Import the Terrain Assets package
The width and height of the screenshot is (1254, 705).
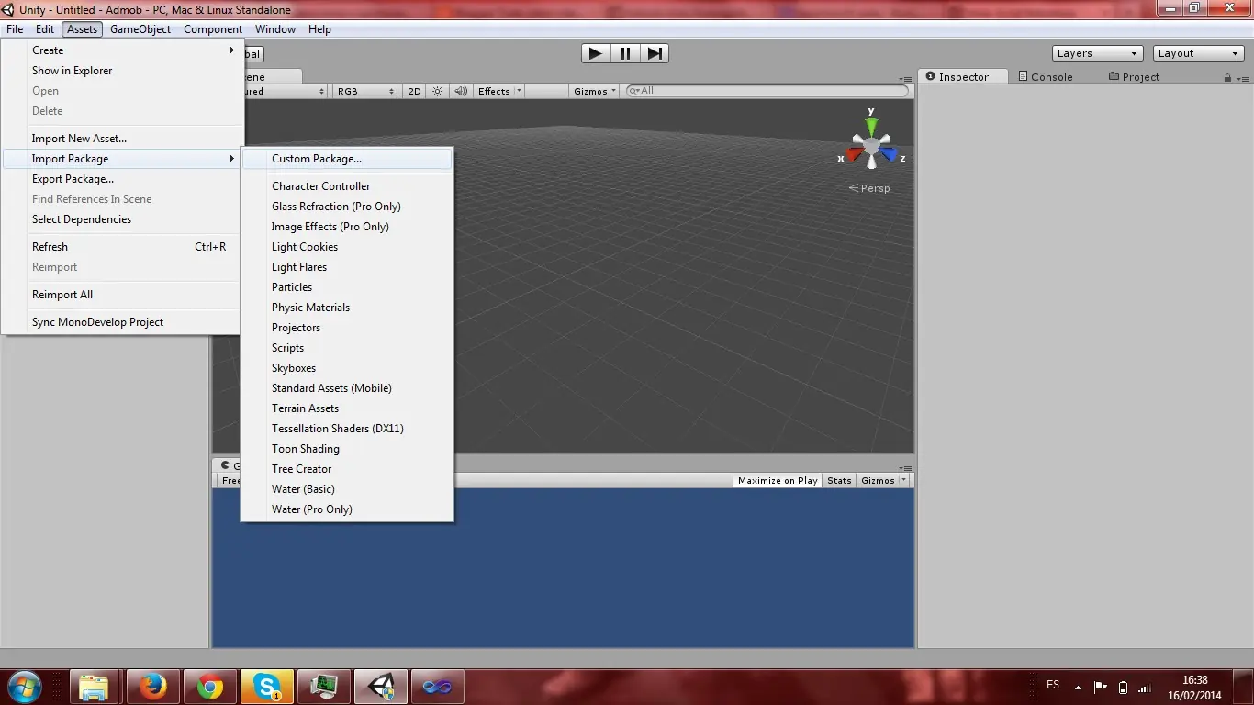point(347,408)
